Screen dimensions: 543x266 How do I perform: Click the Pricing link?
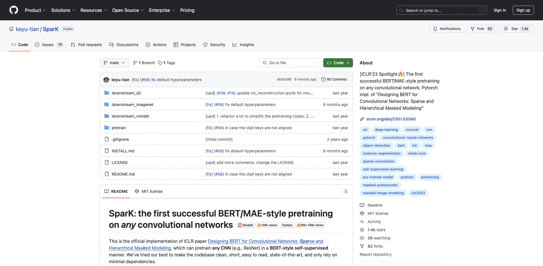(187, 10)
